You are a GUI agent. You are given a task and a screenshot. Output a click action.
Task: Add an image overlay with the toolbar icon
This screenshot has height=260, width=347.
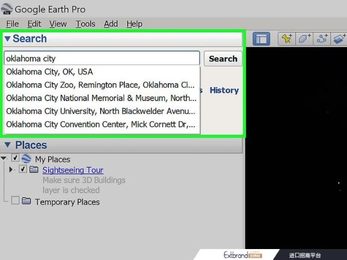click(x=339, y=39)
